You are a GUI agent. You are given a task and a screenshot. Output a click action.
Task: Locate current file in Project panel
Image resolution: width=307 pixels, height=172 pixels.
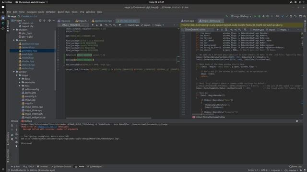(x=40, y=21)
